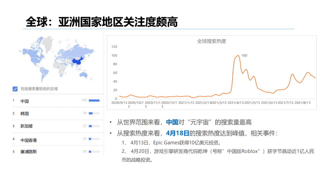326x184 pixels.
Task: Select the 塞浦路斯 ranking entry
Action: (x=56, y=151)
